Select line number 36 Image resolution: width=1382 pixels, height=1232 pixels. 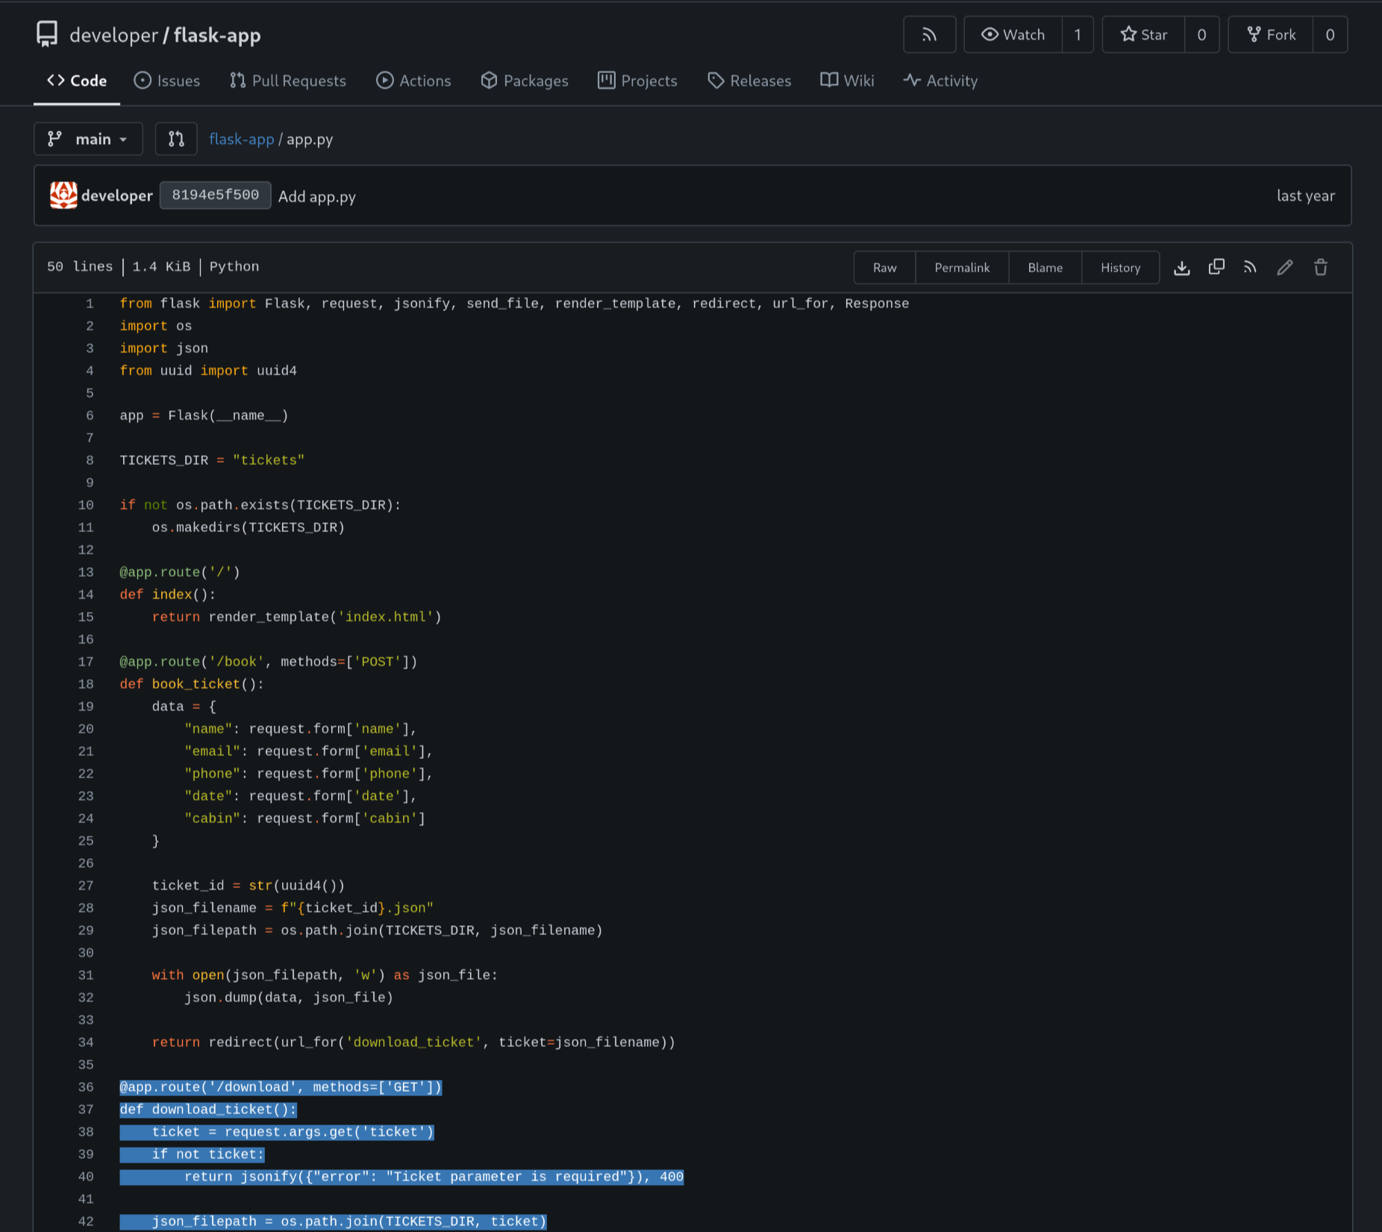[x=86, y=1087]
